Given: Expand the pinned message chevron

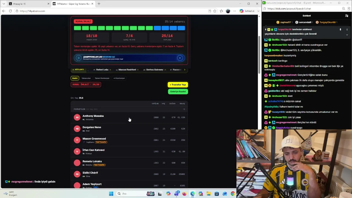Looking at the screenshot, I should coord(347,35).
